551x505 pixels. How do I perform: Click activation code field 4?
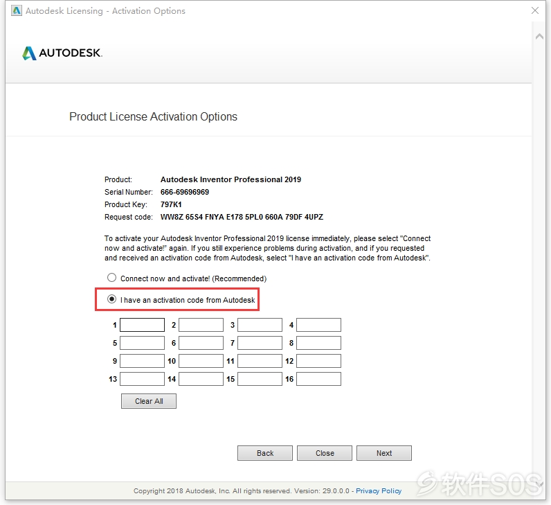[318, 325]
